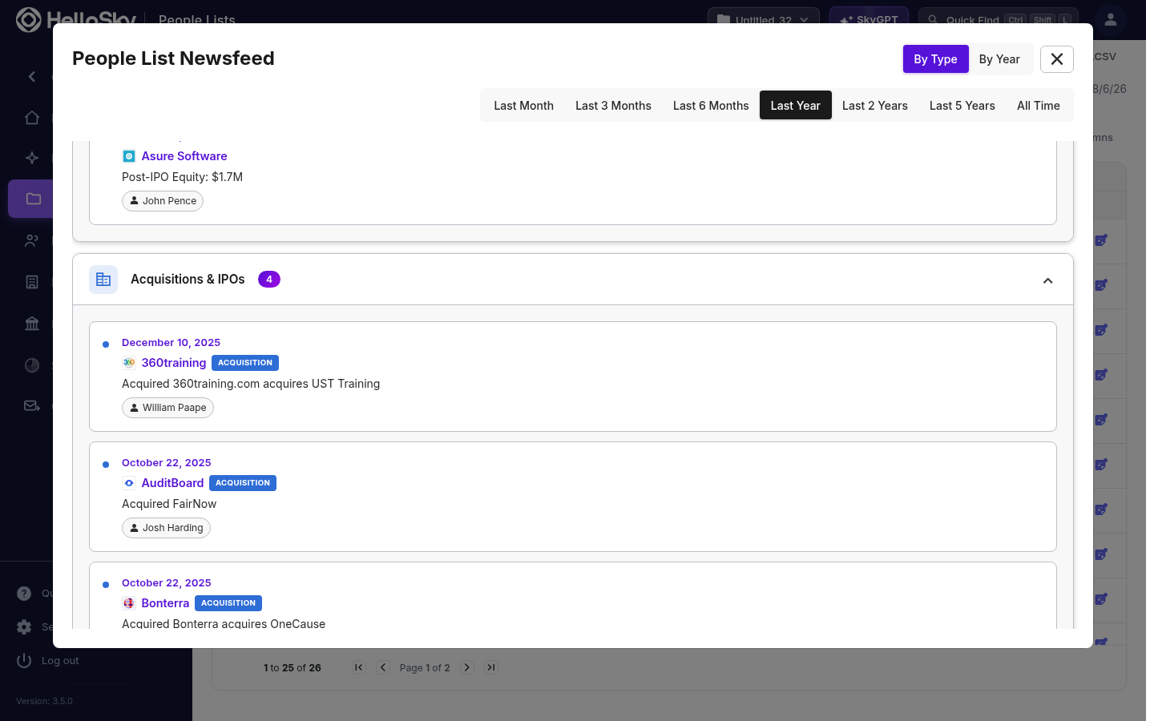The height and width of the screenshot is (721, 1154).
Task: Click the ACQUISITION tag next to AuditBoard
Action: tap(243, 483)
